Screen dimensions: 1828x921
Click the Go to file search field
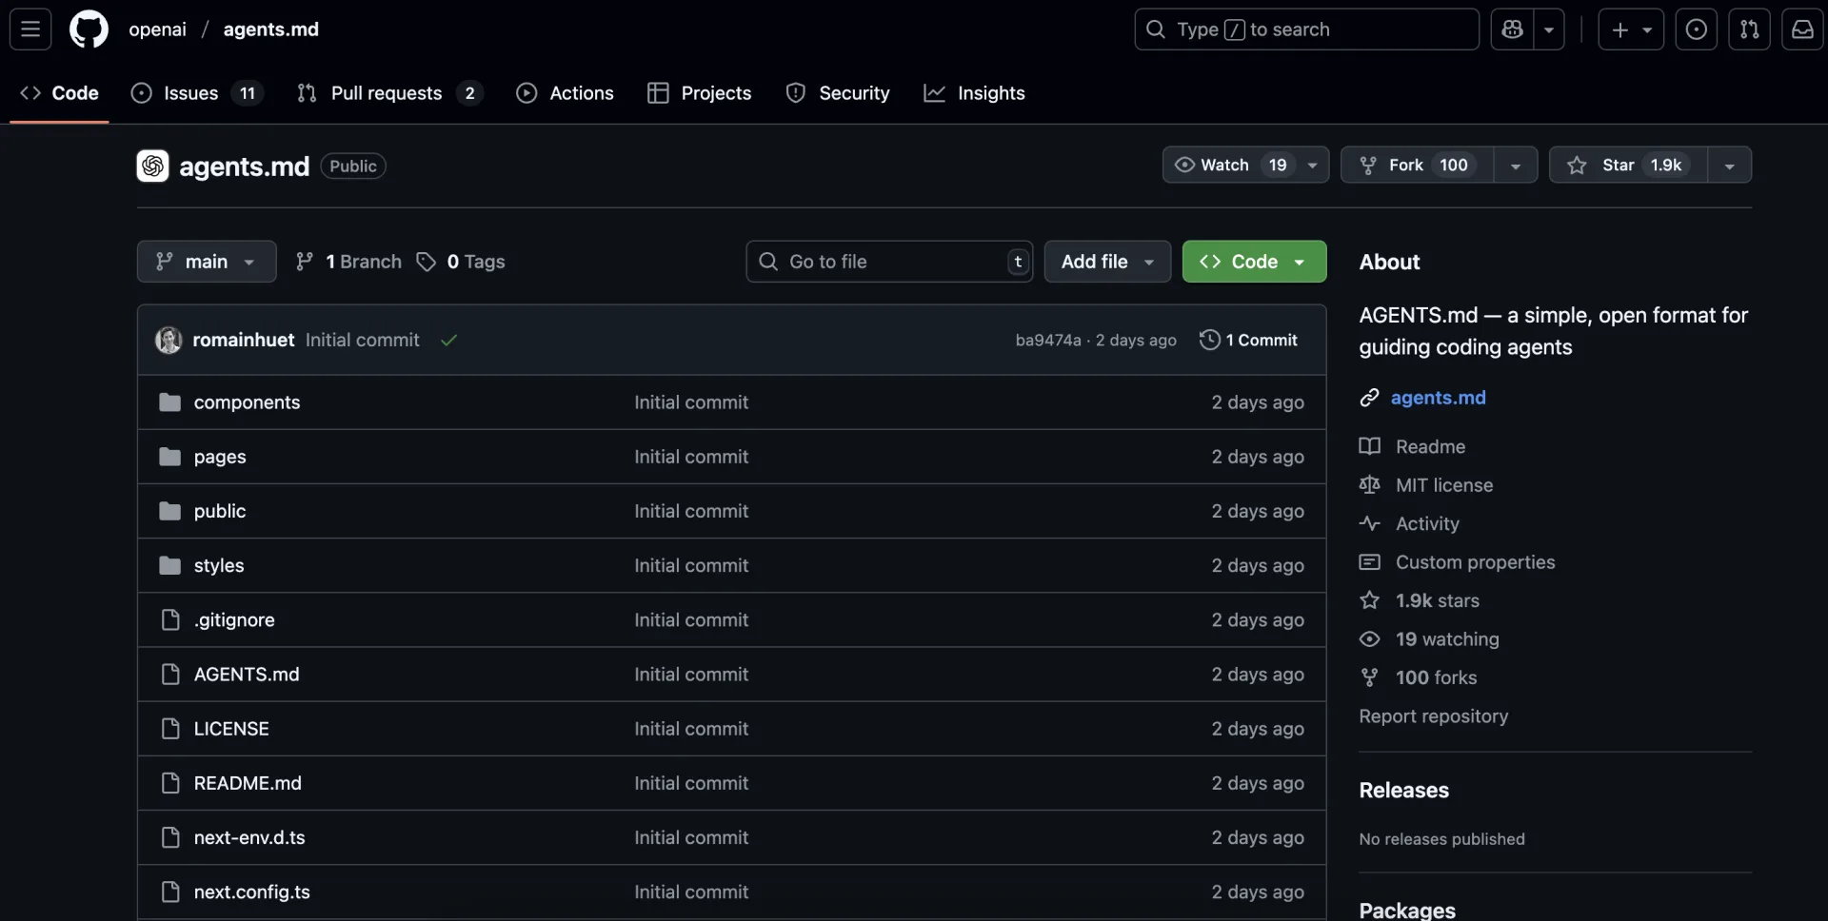click(x=889, y=262)
